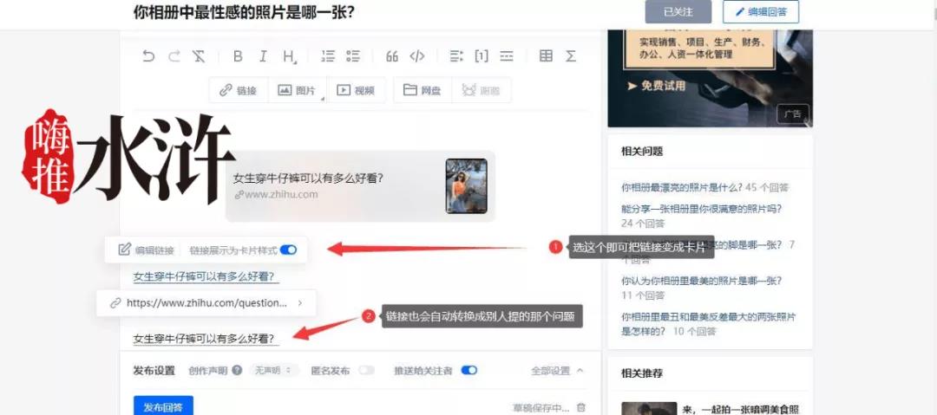Open related question 你相册里最丑和最美反差最大的两张照片

click(709, 323)
